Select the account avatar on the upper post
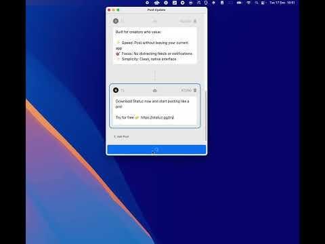Image resolution: width=325 pixels, height=244 pixels. 116,21
